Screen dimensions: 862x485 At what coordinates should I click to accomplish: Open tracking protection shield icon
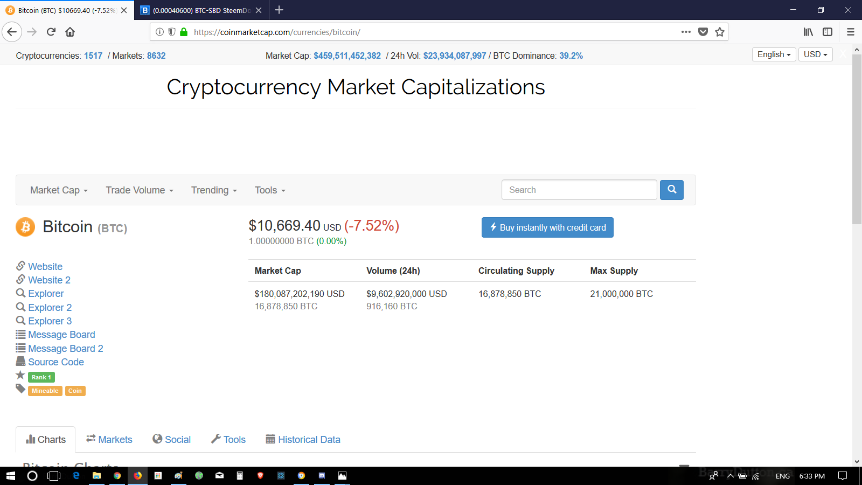tap(171, 32)
